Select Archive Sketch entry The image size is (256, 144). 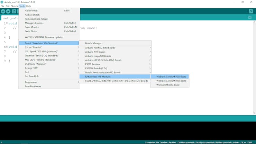tap(49, 15)
